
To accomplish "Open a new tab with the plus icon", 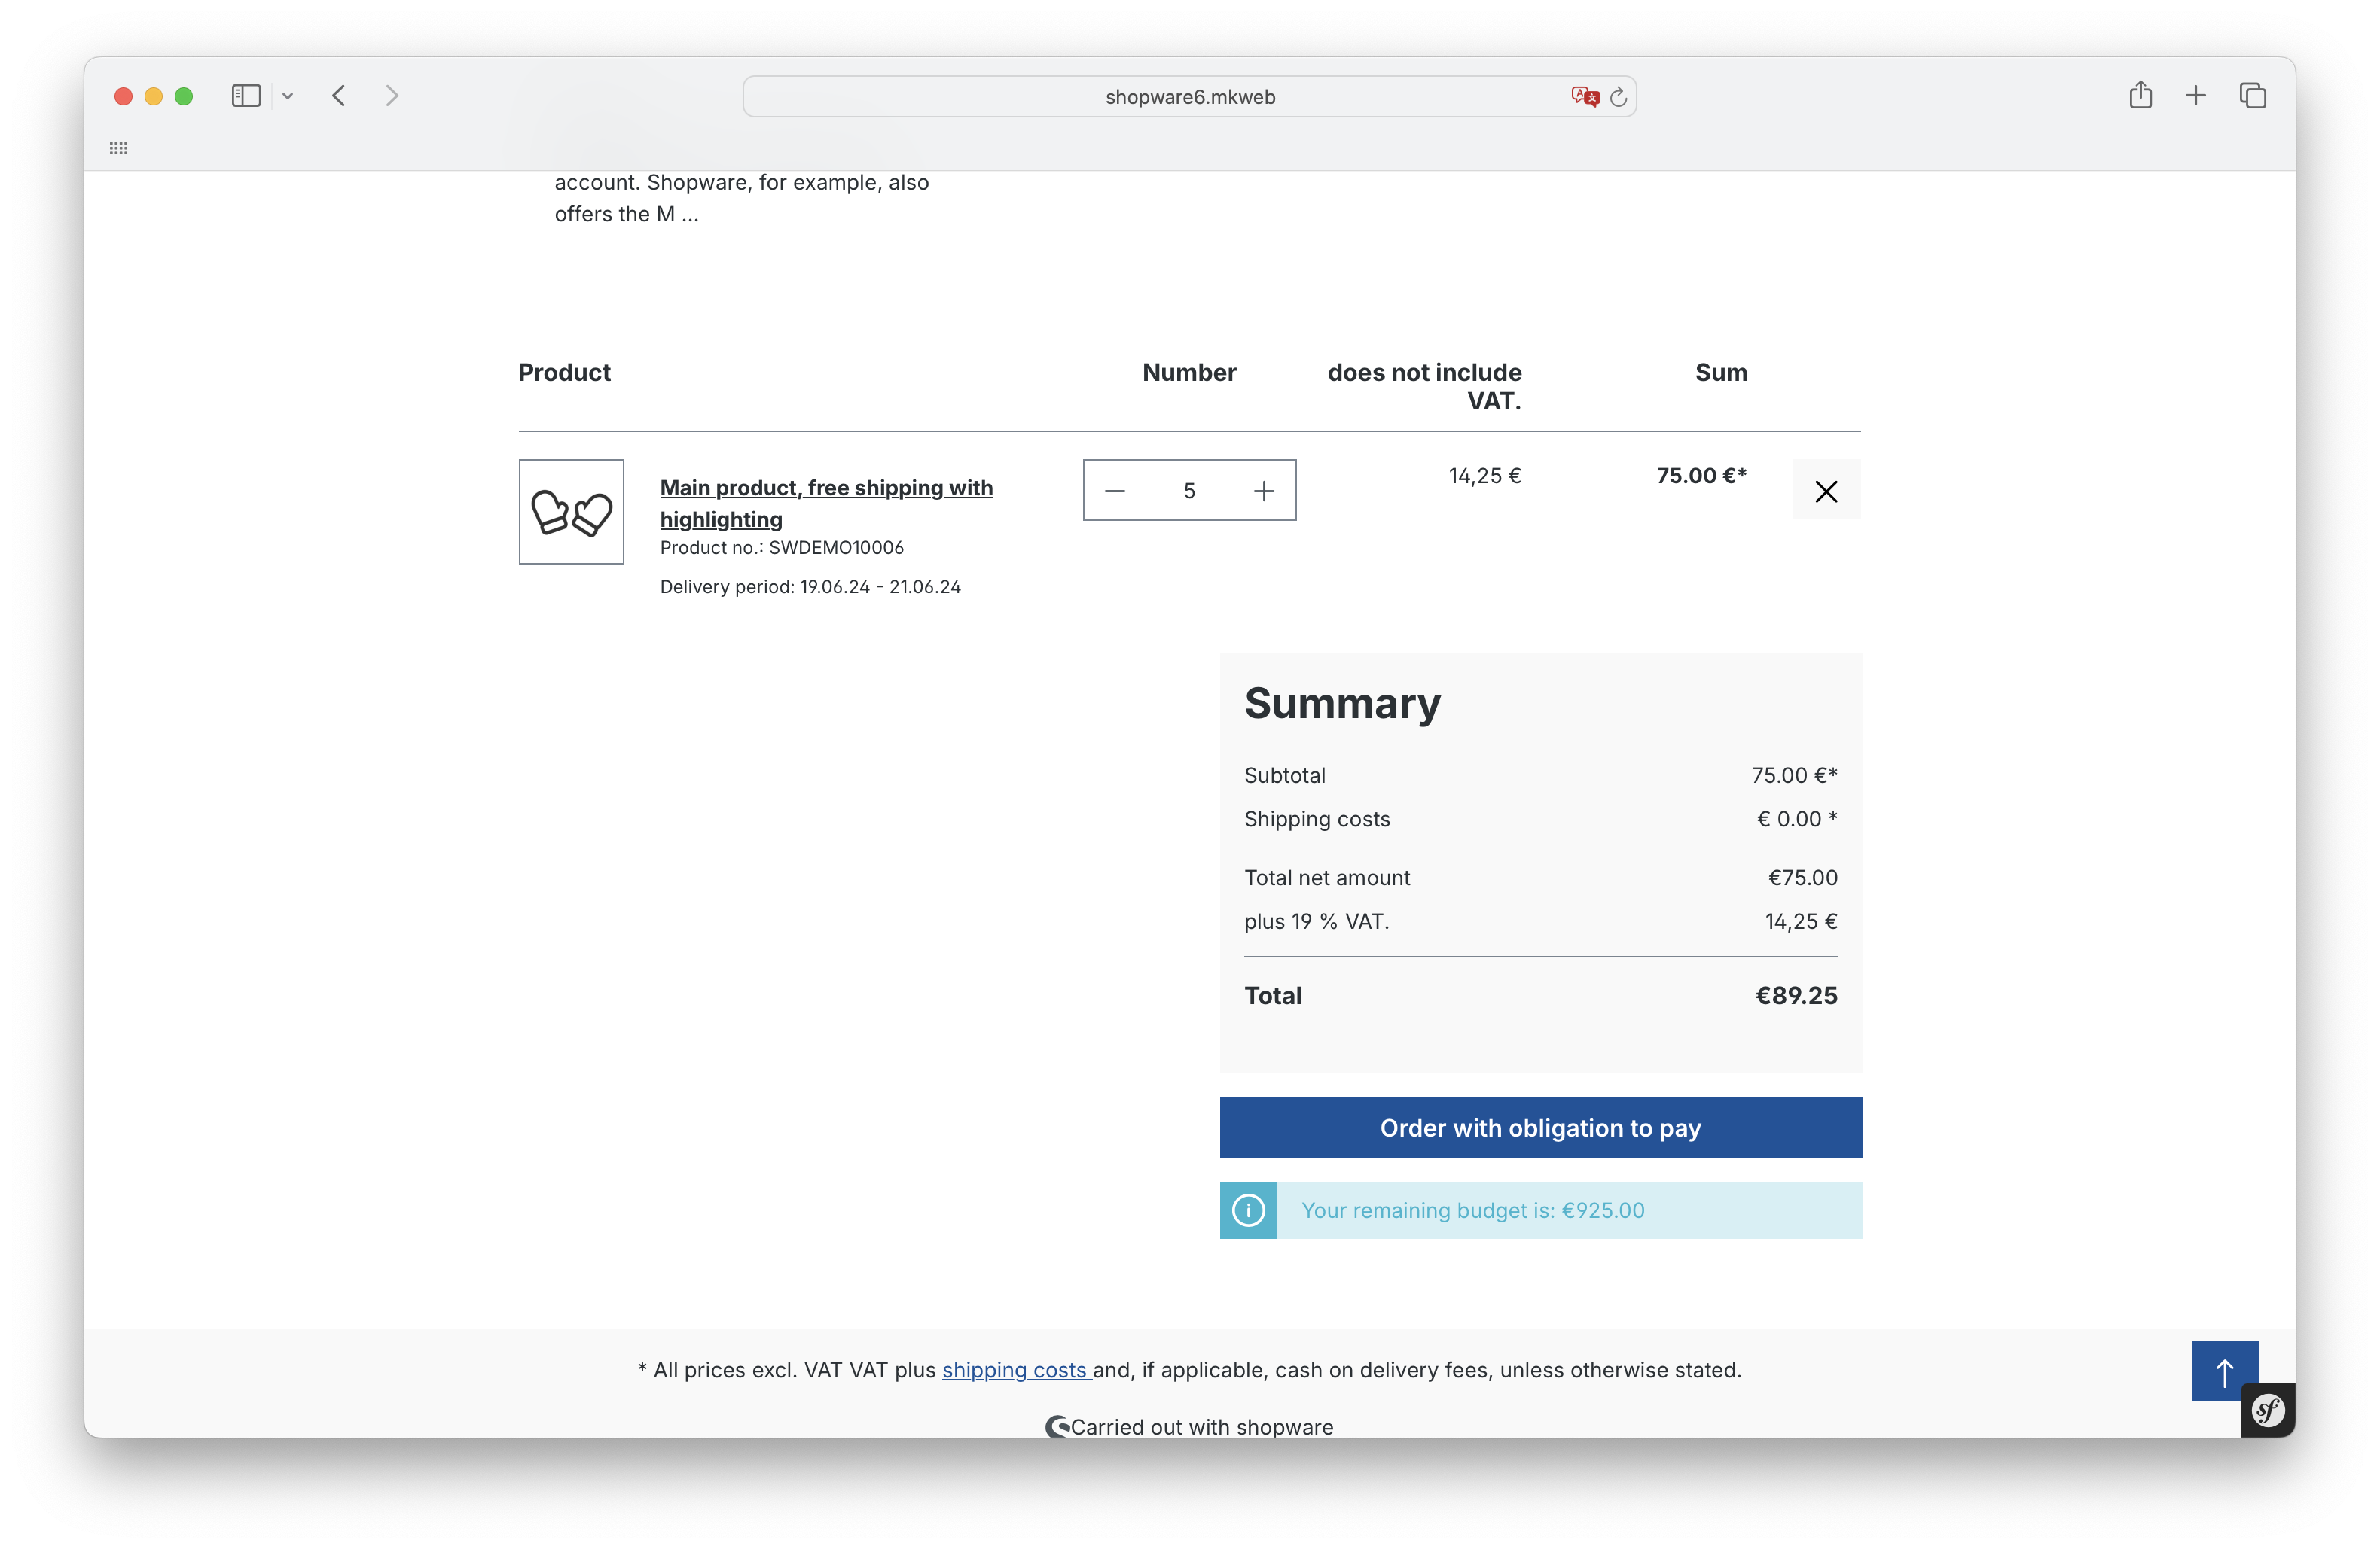I will [2195, 96].
